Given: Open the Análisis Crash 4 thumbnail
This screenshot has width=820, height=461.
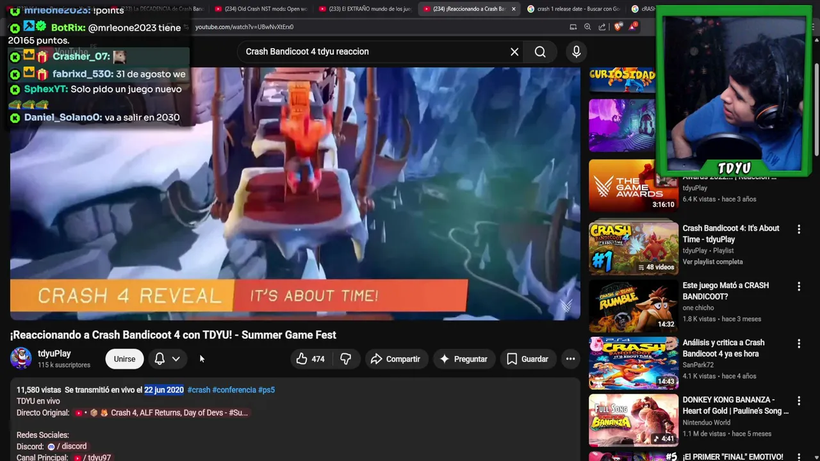Looking at the screenshot, I should point(634,362).
